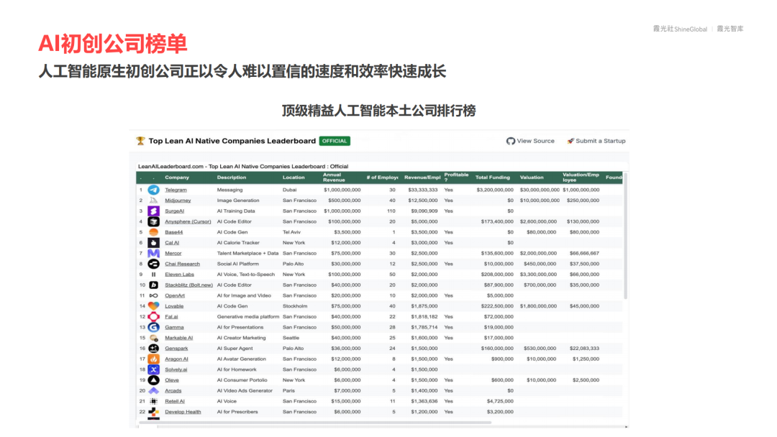This screenshot has width=777, height=437.
Task: Click the Valuation column header
Action: click(532, 178)
